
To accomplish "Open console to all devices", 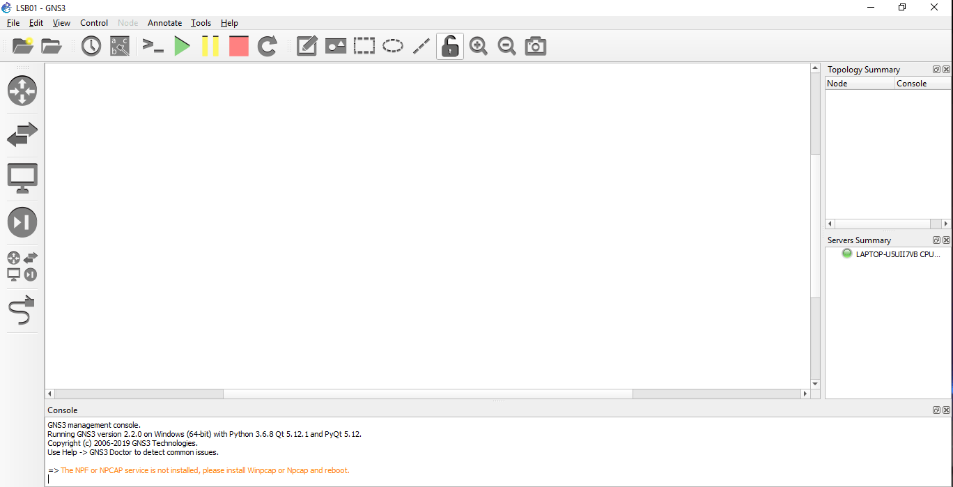I will point(153,47).
